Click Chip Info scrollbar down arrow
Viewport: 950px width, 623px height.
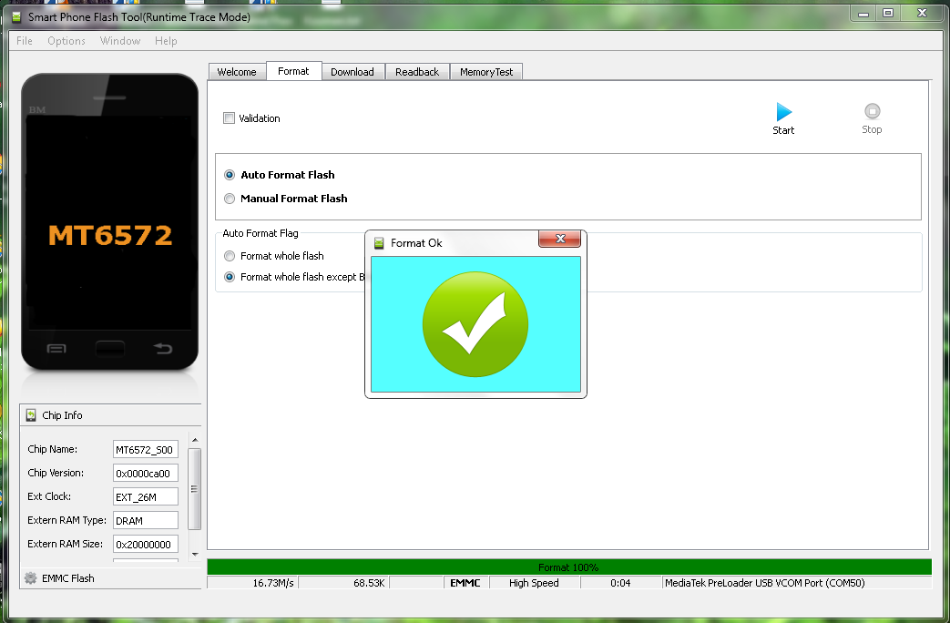pyautogui.click(x=195, y=554)
